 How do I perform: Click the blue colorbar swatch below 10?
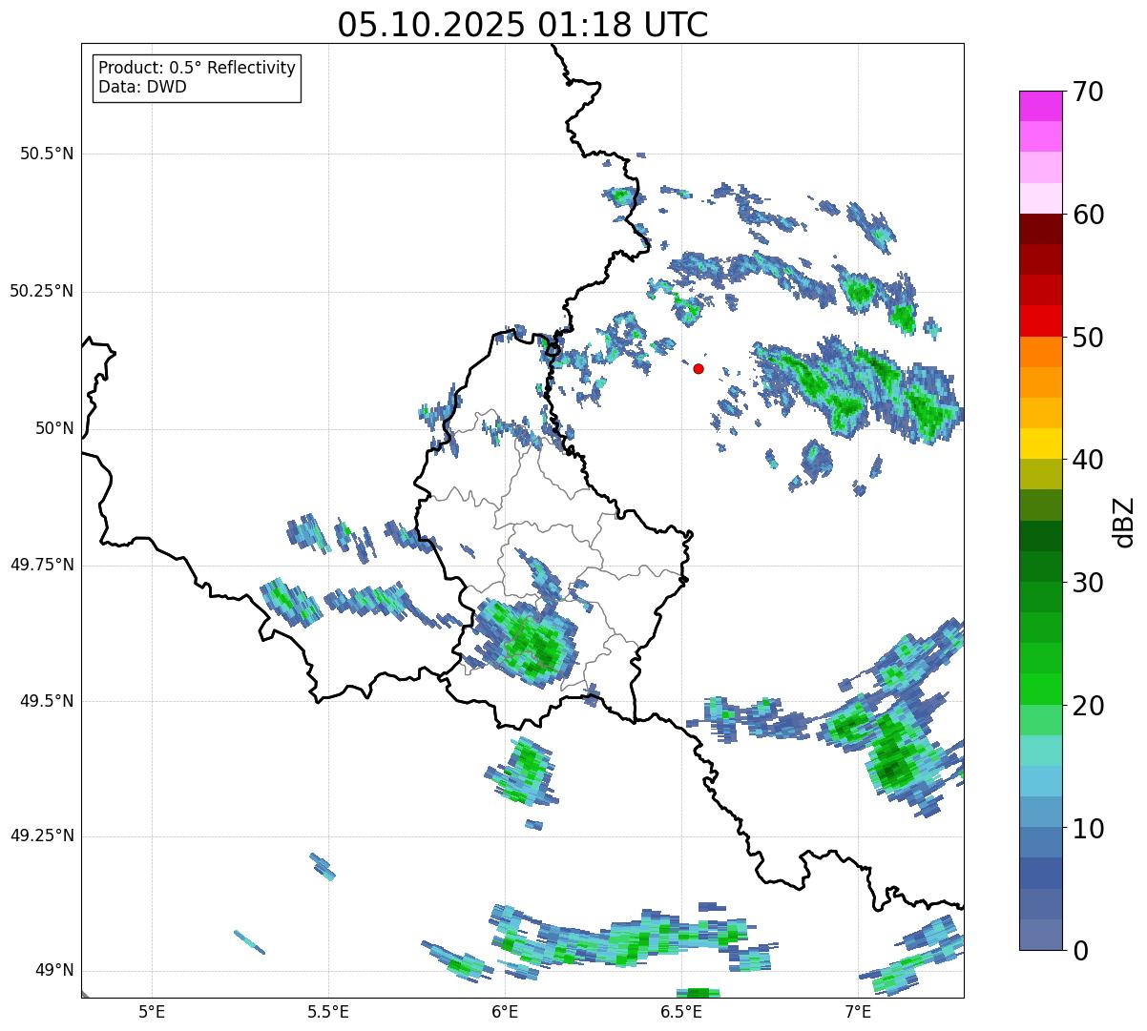(x=1040, y=842)
